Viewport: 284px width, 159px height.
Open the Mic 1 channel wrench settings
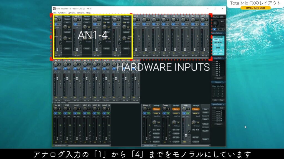pyautogui.click(x=61, y=43)
